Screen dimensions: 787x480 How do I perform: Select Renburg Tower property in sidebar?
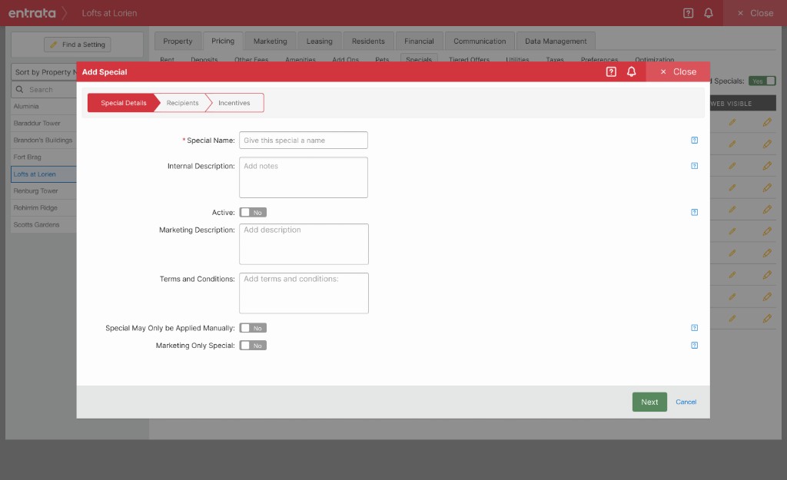pyautogui.click(x=44, y=191)
